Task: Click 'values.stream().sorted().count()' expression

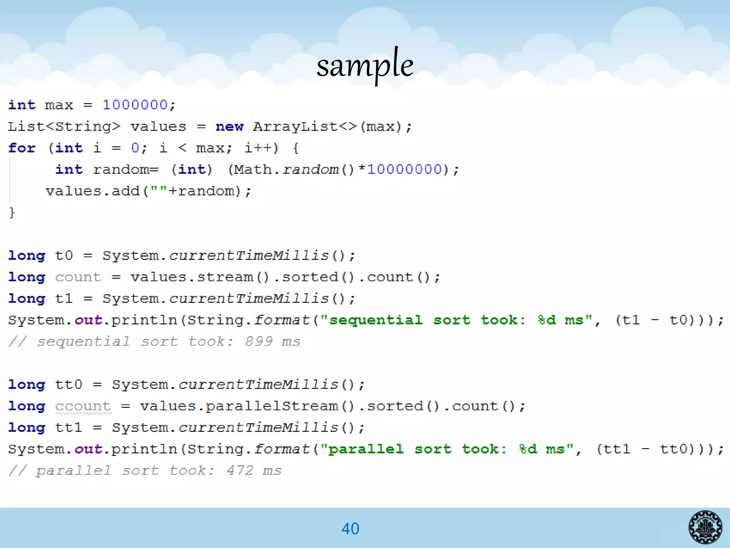Action: (285, 277)
